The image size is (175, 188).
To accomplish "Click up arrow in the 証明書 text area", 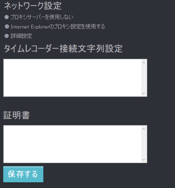I will click(144, 129).
